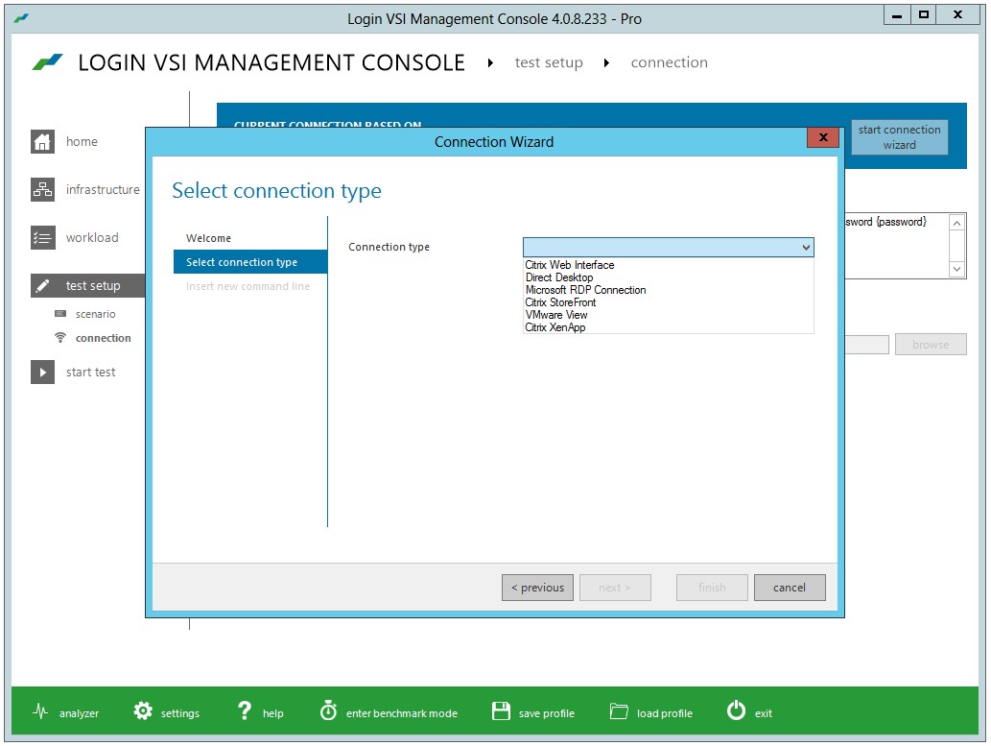Click the Select connection type step
Screen dimensions: 991x746
point(250,262)
